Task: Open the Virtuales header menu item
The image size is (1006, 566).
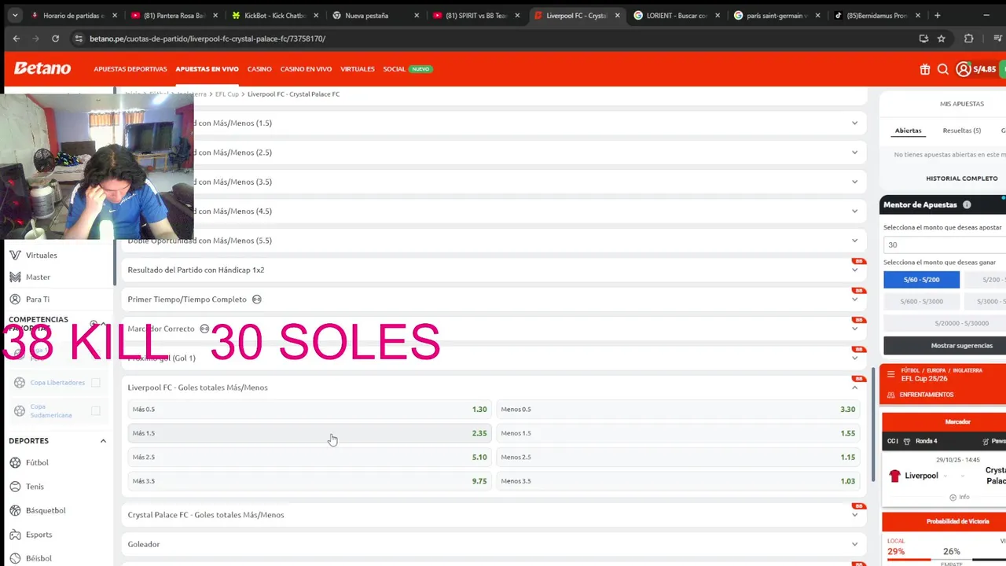Action: pyautogui.click(x=358, y=69)
